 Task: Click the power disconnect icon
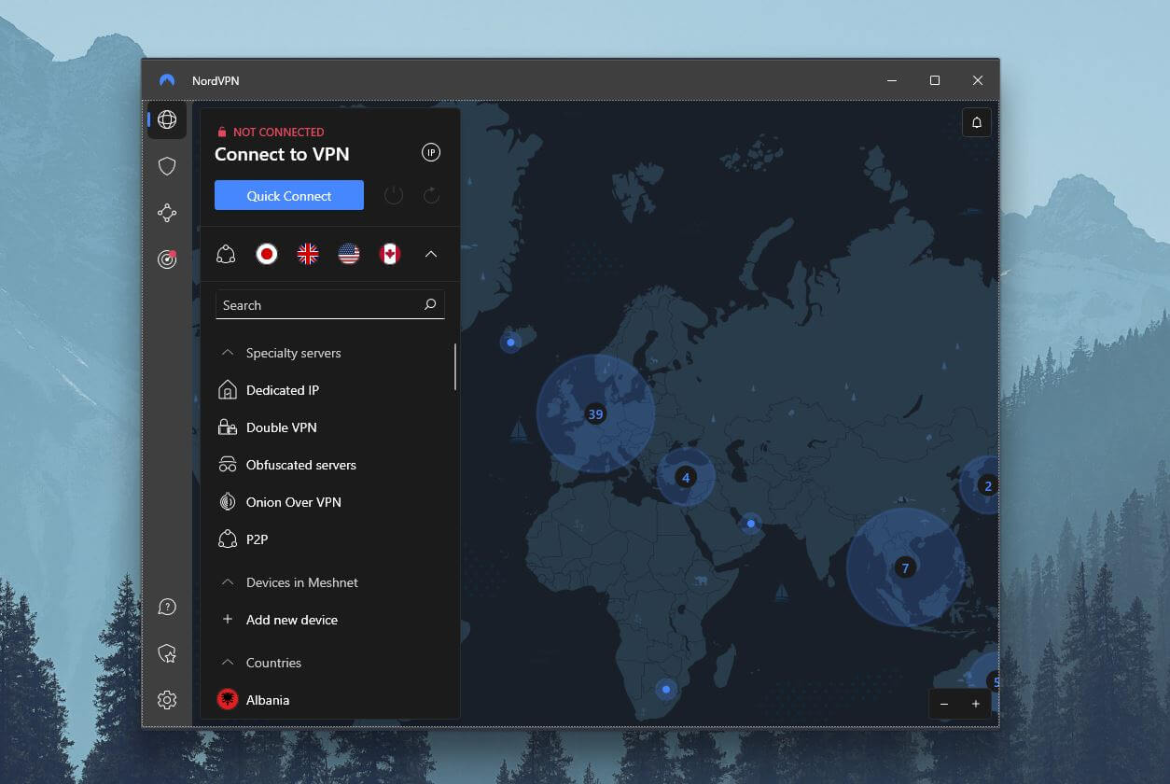[394, 195]
